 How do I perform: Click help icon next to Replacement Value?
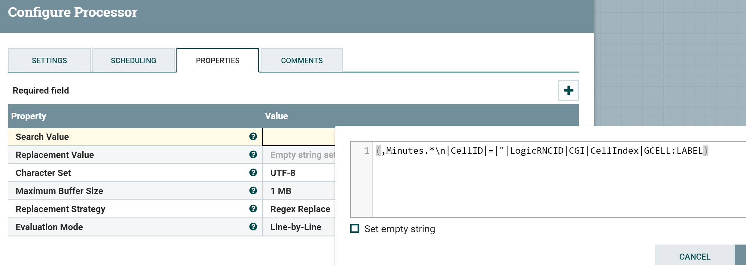[253, 155]
